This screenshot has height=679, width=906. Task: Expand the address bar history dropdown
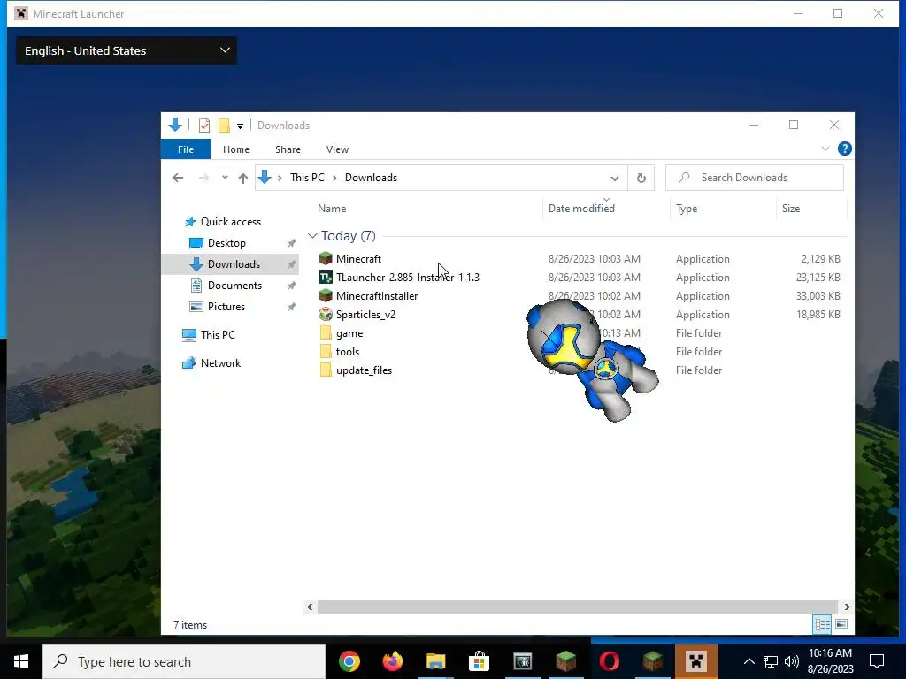(x=615, y=178)
